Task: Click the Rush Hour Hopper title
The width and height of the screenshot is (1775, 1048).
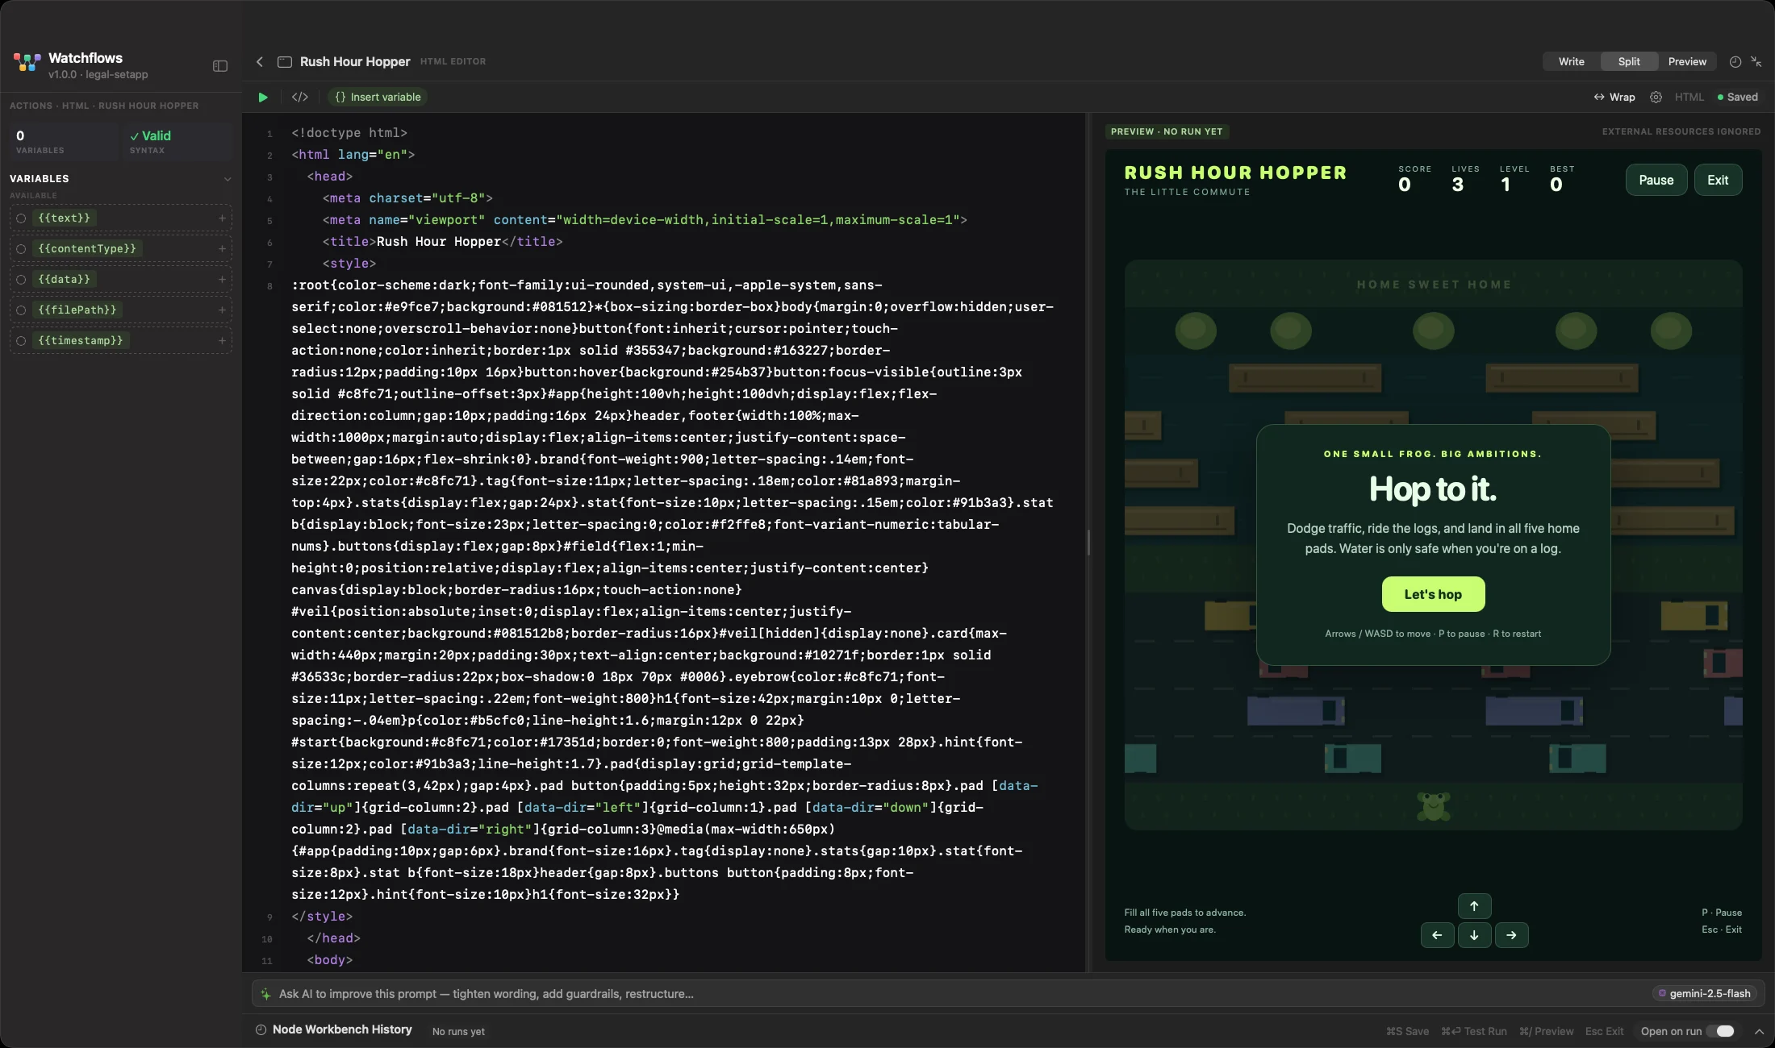Action: [355, 62]
